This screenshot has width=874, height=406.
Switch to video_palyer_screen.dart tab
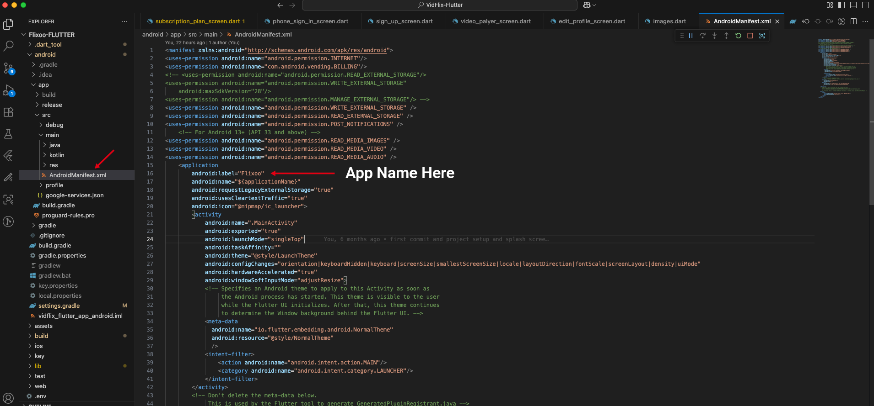pyautogui.click(x=496, y=21)
